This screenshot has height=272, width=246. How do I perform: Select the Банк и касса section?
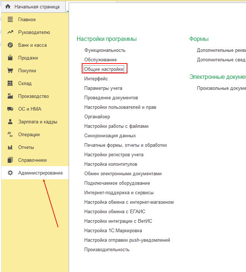tap(35, 45)
